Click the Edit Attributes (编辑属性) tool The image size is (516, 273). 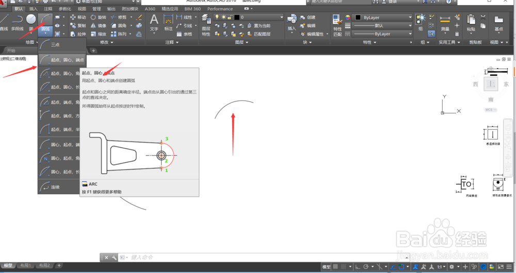coord(312,34)
